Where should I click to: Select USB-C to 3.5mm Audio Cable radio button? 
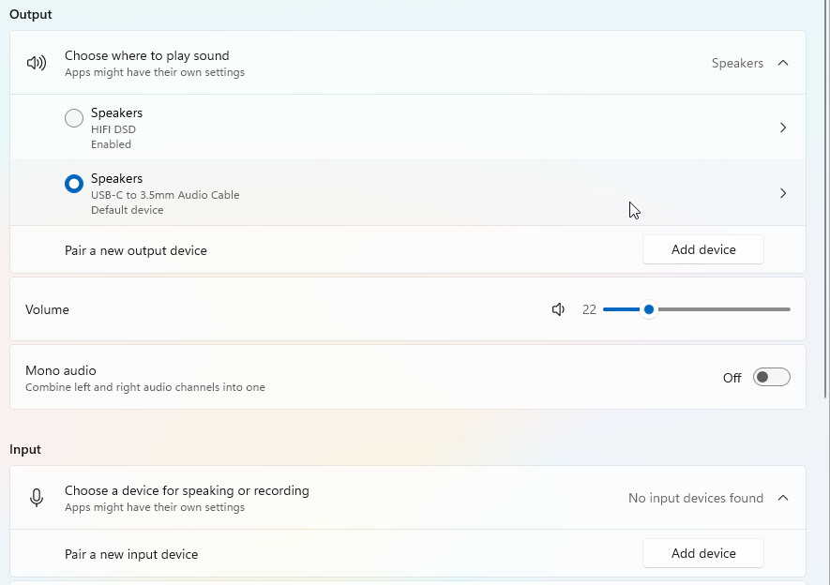tap(74, 184)
